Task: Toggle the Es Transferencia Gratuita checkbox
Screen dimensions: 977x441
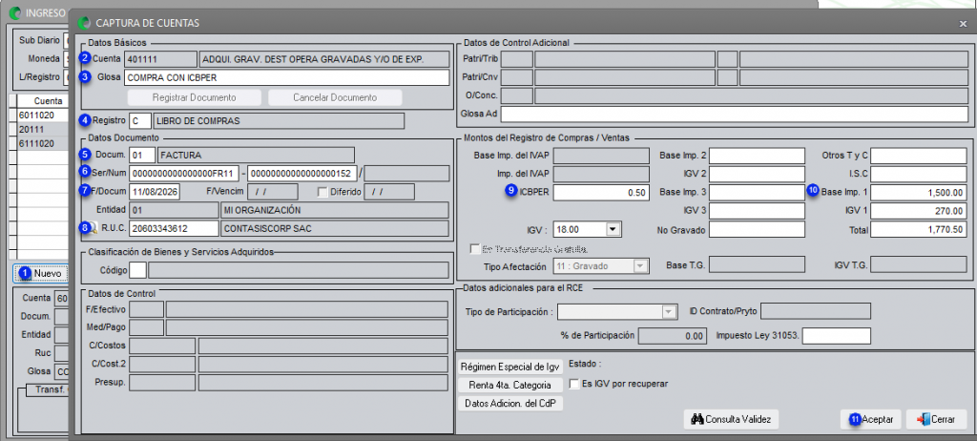Action: (x=475, y=249)
